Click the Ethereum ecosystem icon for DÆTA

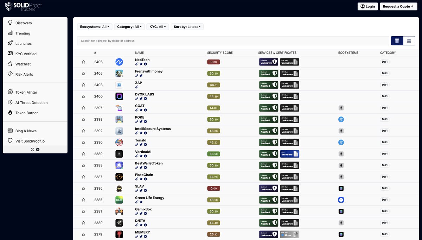(341, 223)
